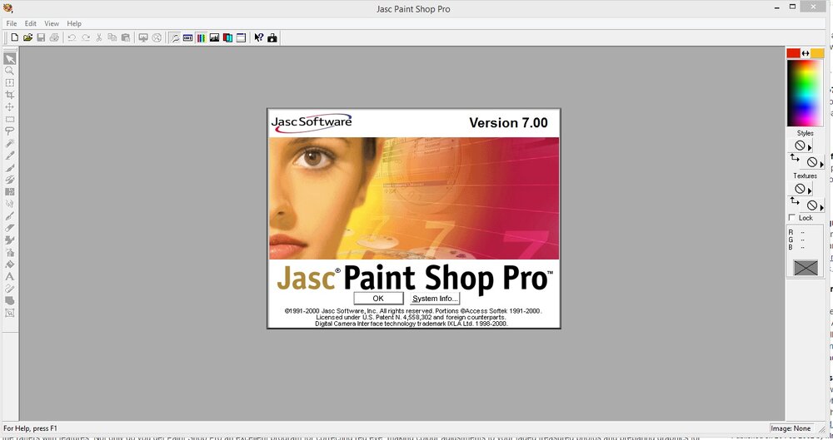The width and height of the screenshot is (833, 440).
Task: Click the System Info... button
Action: tap(435, 299)
